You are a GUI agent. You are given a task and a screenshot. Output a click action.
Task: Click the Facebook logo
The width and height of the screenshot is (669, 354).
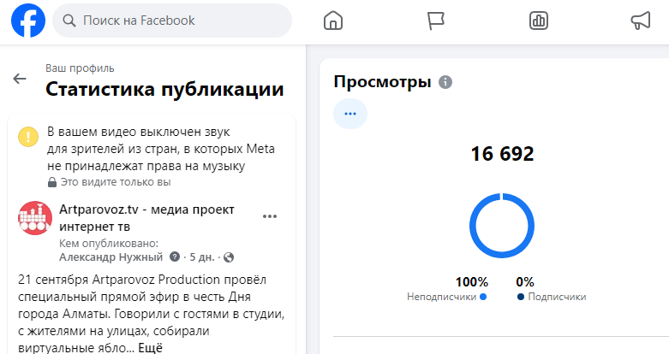click(x=28, y=21)
